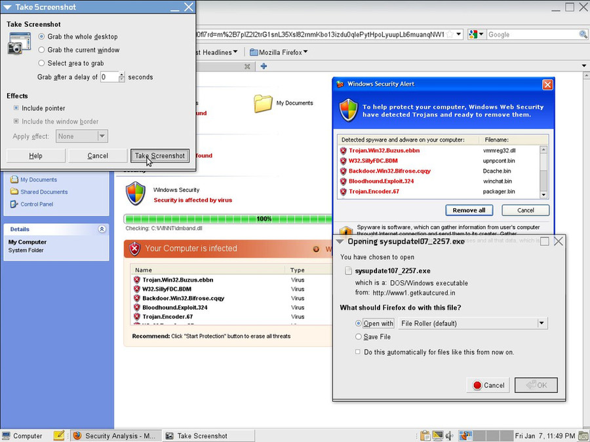Click the Remove all button

point(469,210)
